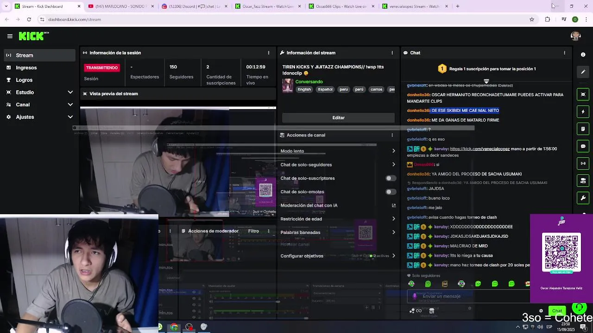Screen dimensions: 593x333
Task: Select Stream in left sidebar
Action: point(39,55)
